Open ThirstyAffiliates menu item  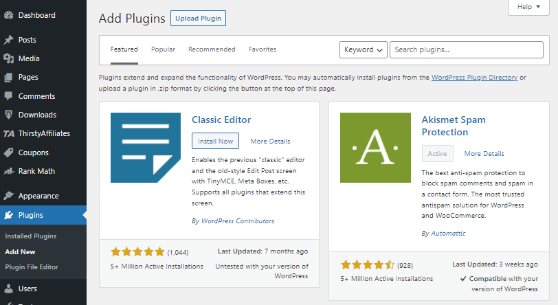coord(43,133)
